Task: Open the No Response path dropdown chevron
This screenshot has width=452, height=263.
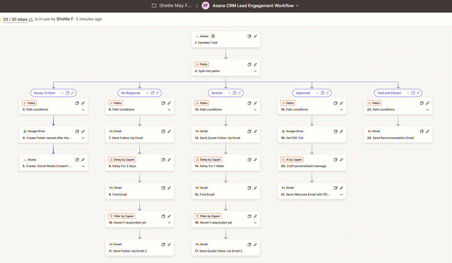Action: point(147,93)
